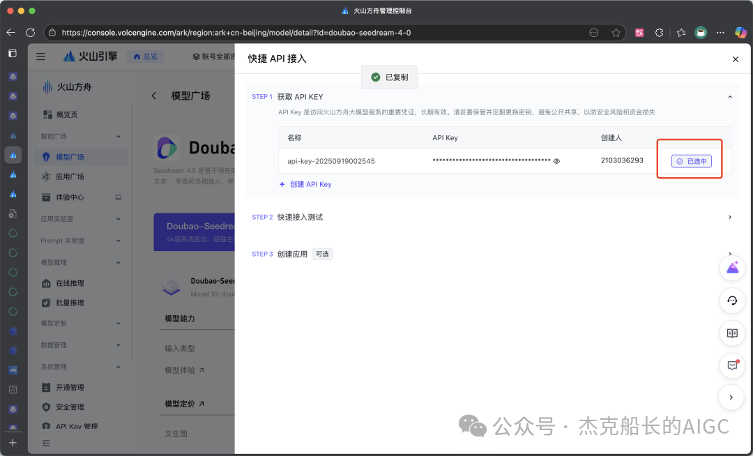Expand 数据管理 sidebar group
The height and width of the screenshot is (456, 753).
click(x=118, y=345)
